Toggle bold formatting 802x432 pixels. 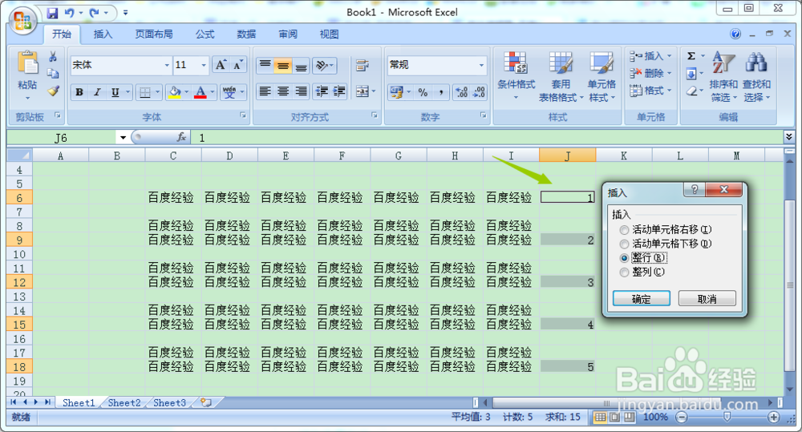tap(79, 92)
